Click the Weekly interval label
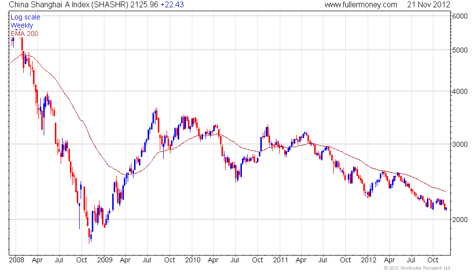 [21, 25]
